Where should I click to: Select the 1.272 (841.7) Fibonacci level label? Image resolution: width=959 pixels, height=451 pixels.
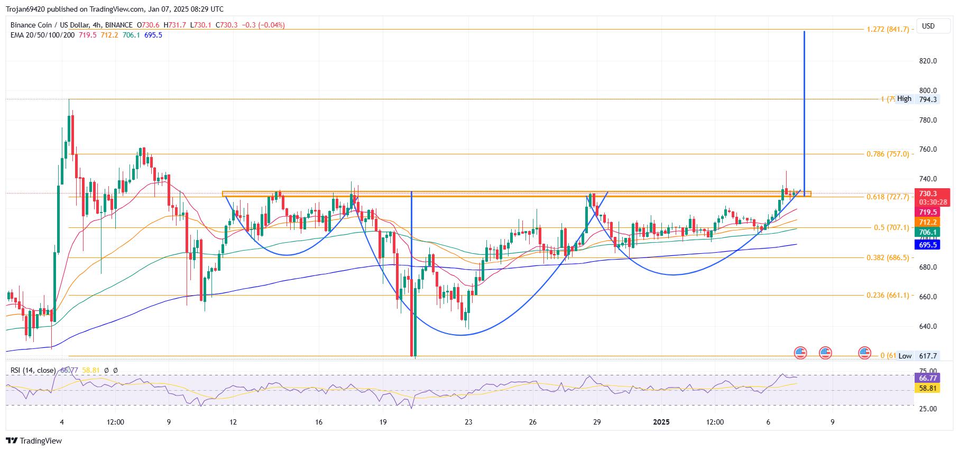888,30
